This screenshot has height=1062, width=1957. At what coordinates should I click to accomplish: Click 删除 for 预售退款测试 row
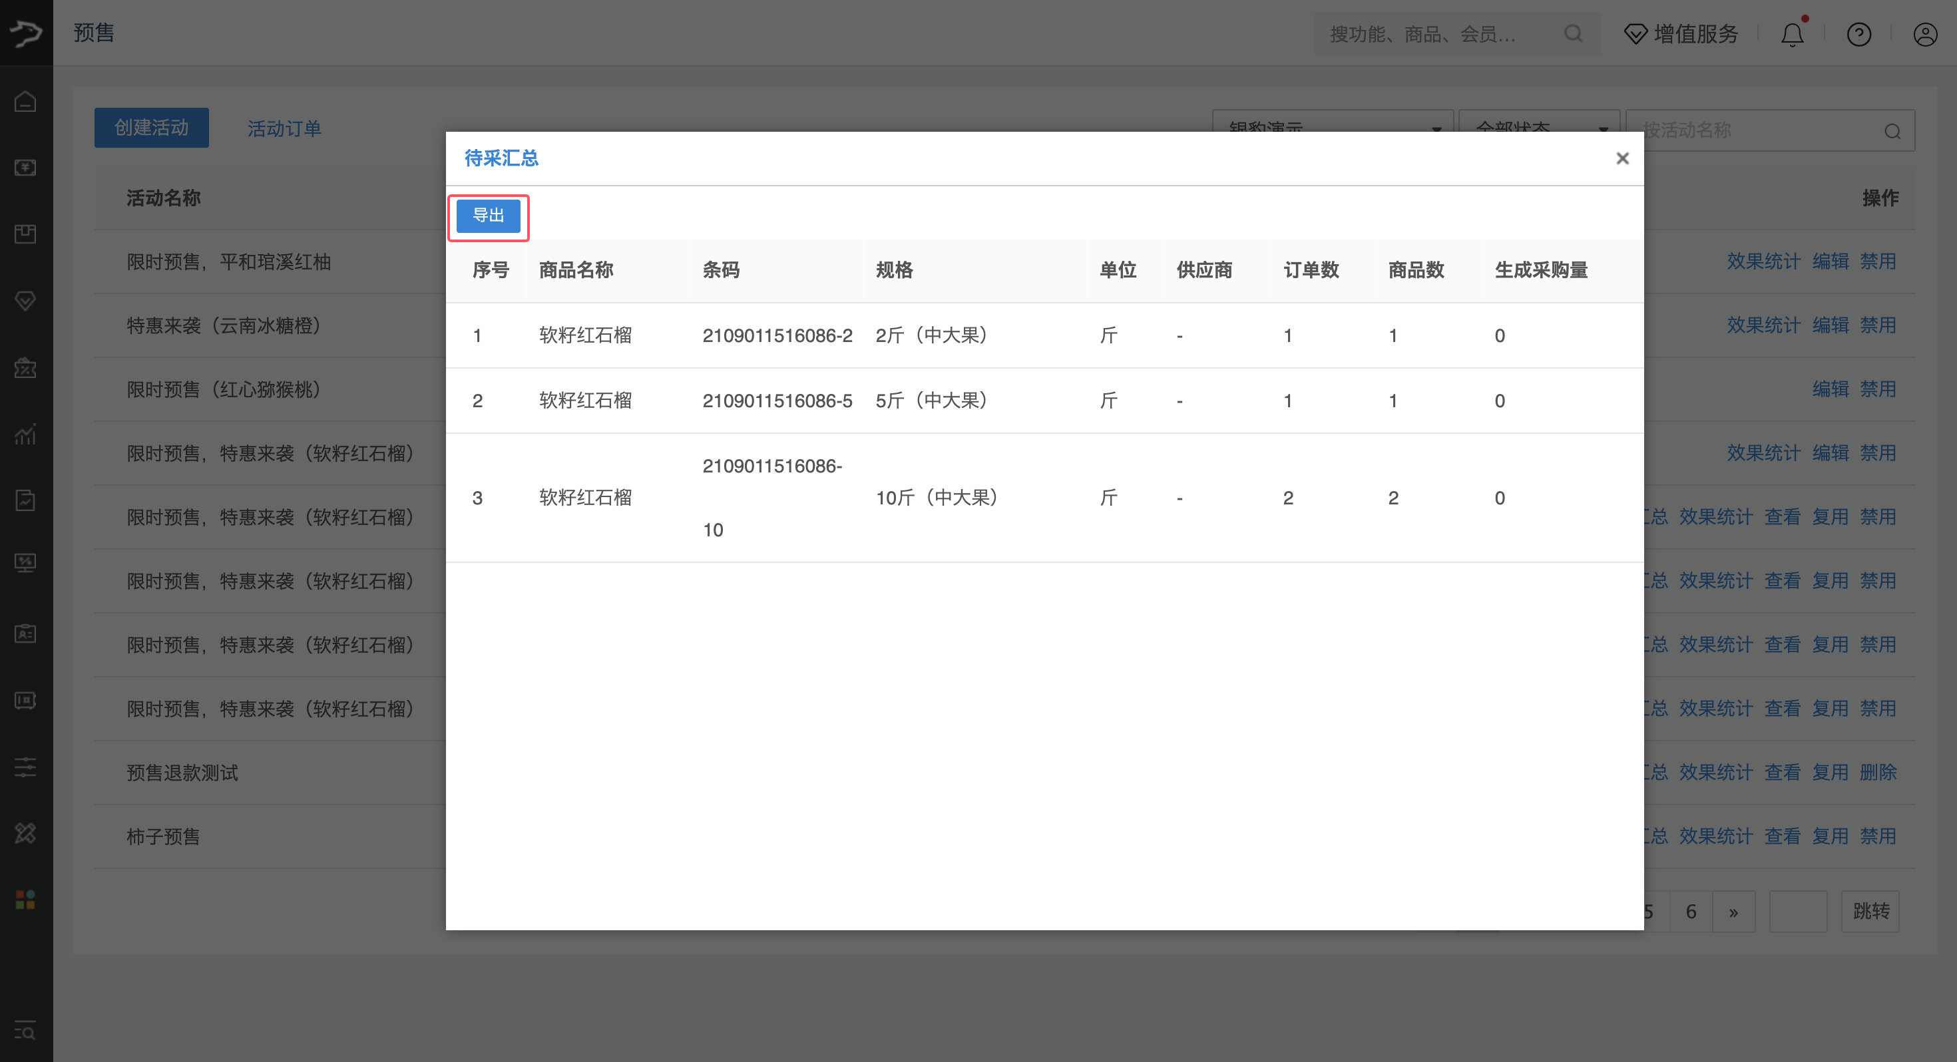(1878, 772)
